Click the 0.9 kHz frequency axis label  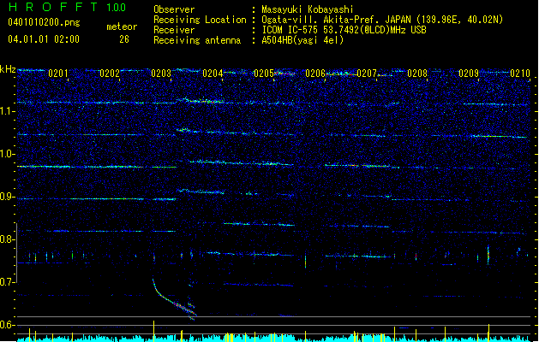[x=8, y=197]
